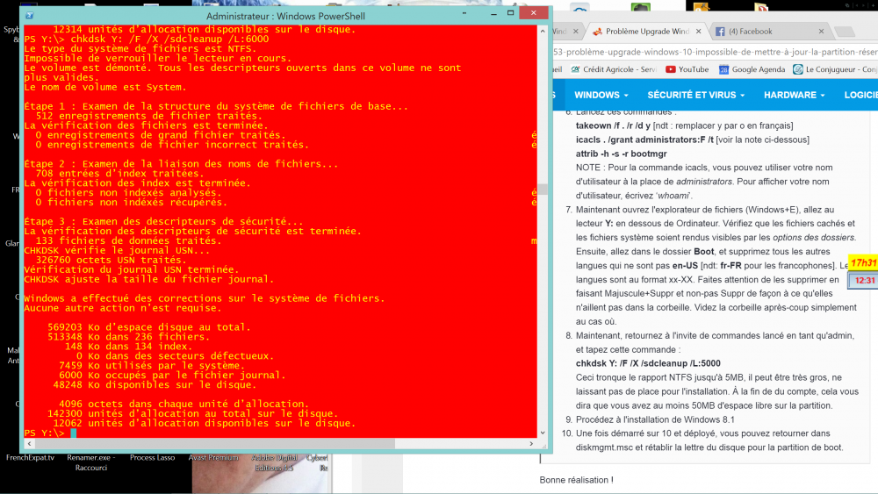The height and width of the screenshot is (494, 878).
Task: Click 'chkdsk Y: /F /X /sdcleanup /L:5000' in article
Action: 648,363
